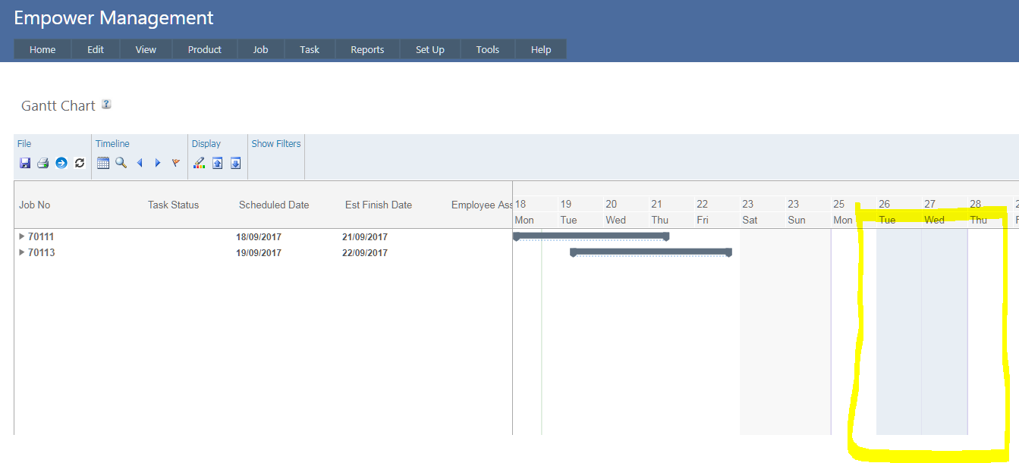Click the Display down-arrow icon
Image resolution: width=1019 pixels, height=463 pixels.
235,163
